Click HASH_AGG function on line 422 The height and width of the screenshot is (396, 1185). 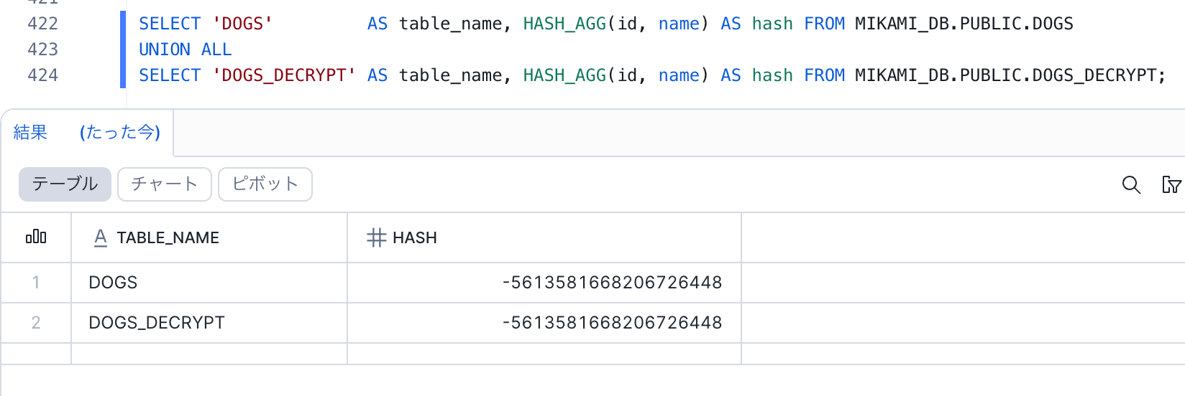(x=565, y=24)
